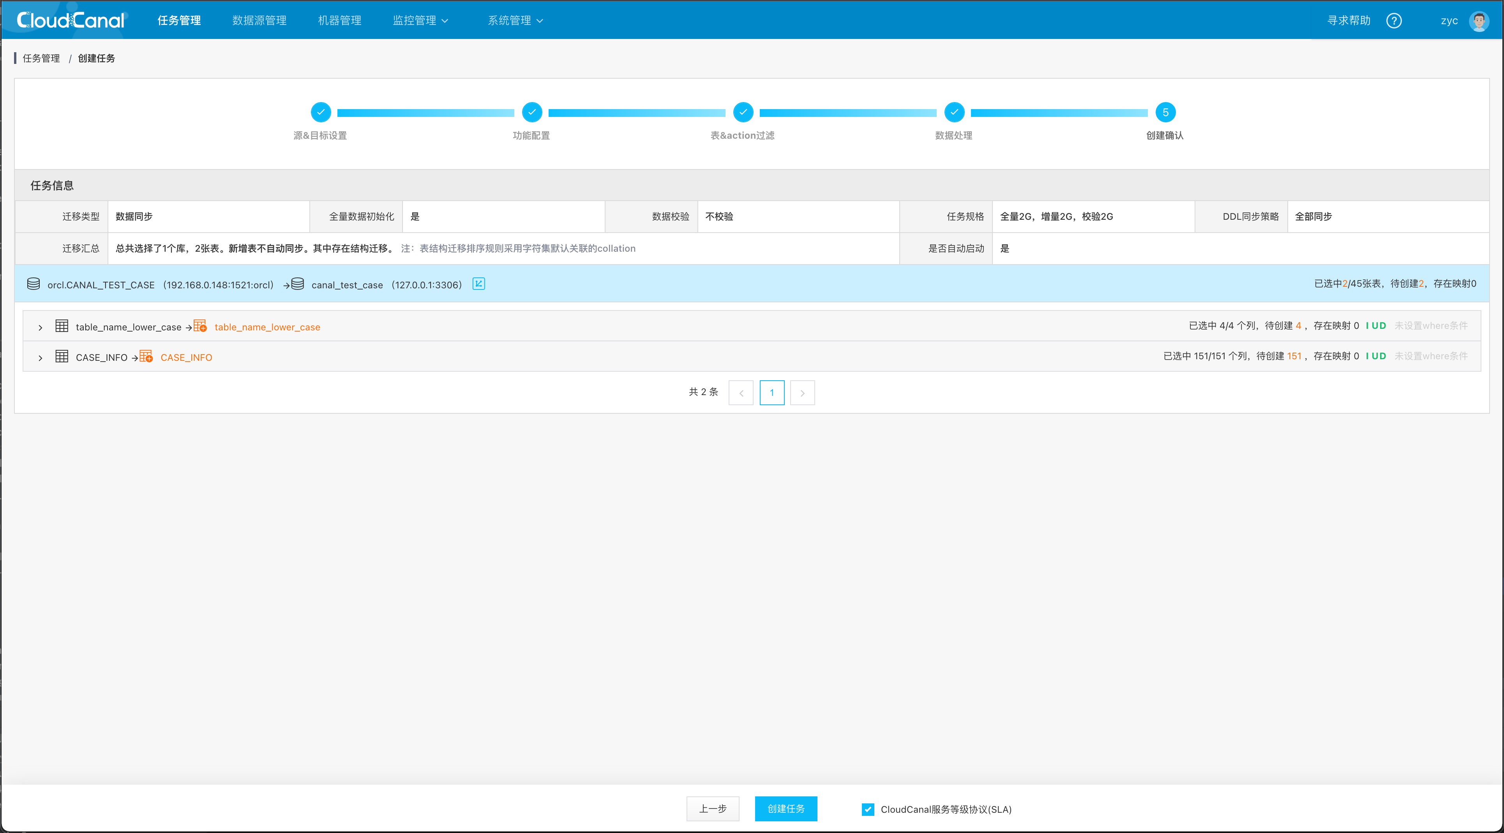Viewport: 1504px width, 833px height.
Task: Click the target database icon for canal_test_case
Action: coord(298,284)
